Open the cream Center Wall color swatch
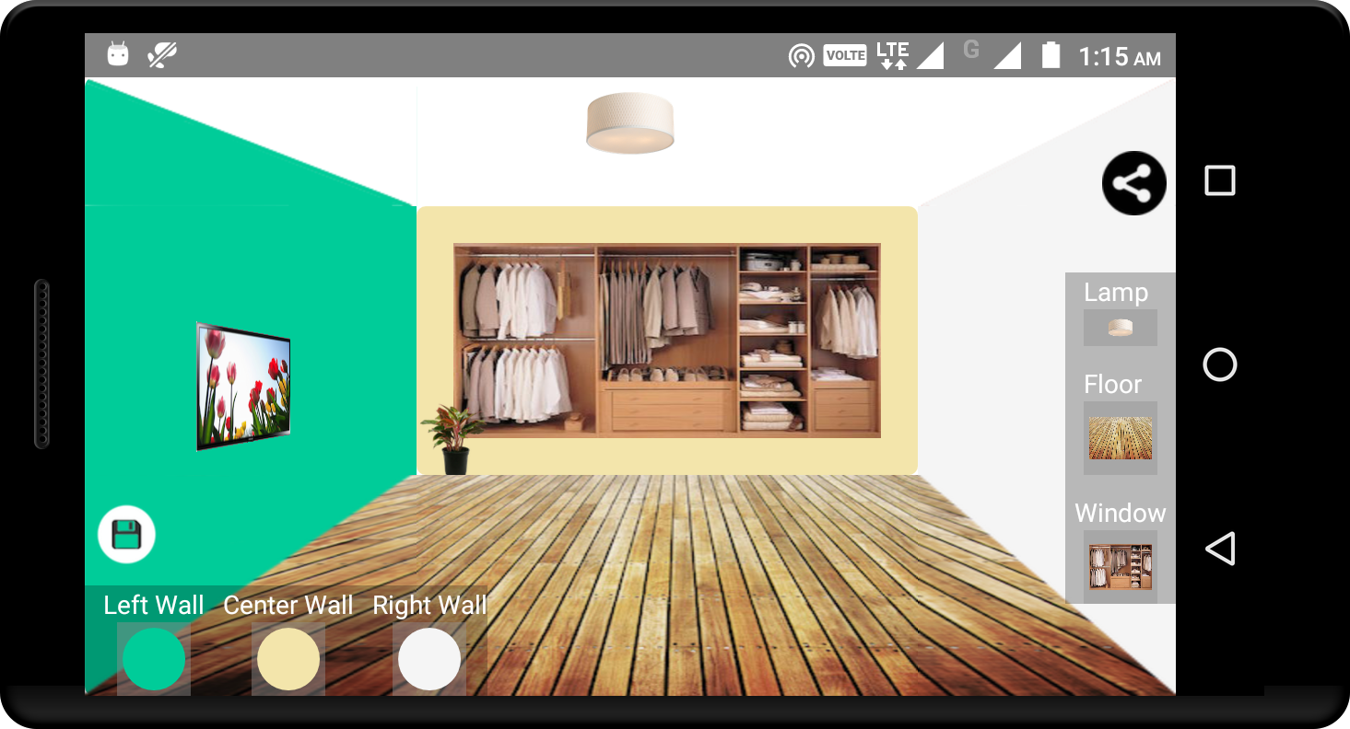Viewport: 1350px width, 729px height. point(288,659)
